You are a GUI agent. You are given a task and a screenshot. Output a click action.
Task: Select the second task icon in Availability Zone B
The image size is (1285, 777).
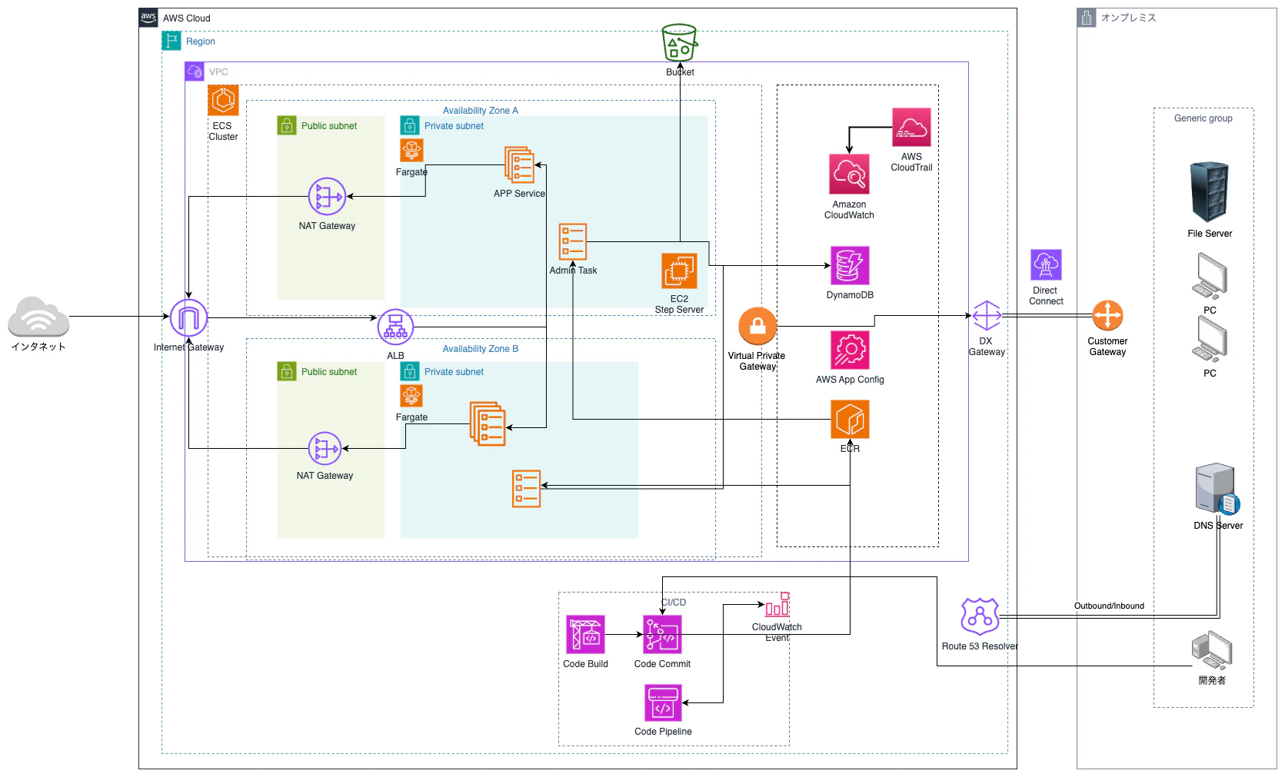[527, 489]
